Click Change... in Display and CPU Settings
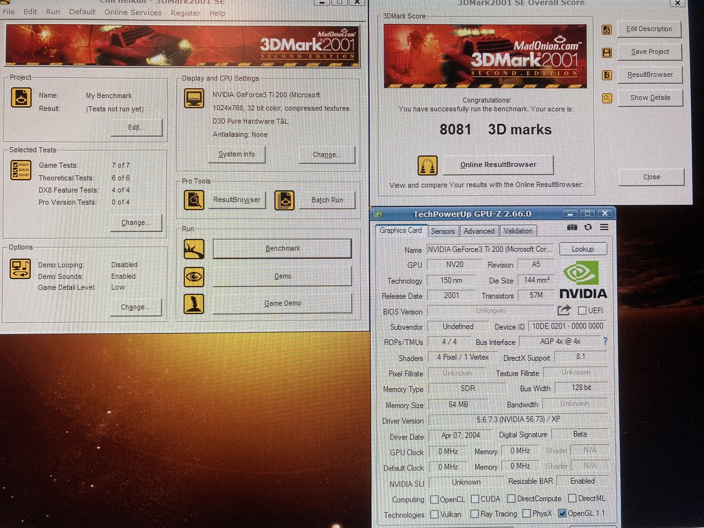 [327, 155]
